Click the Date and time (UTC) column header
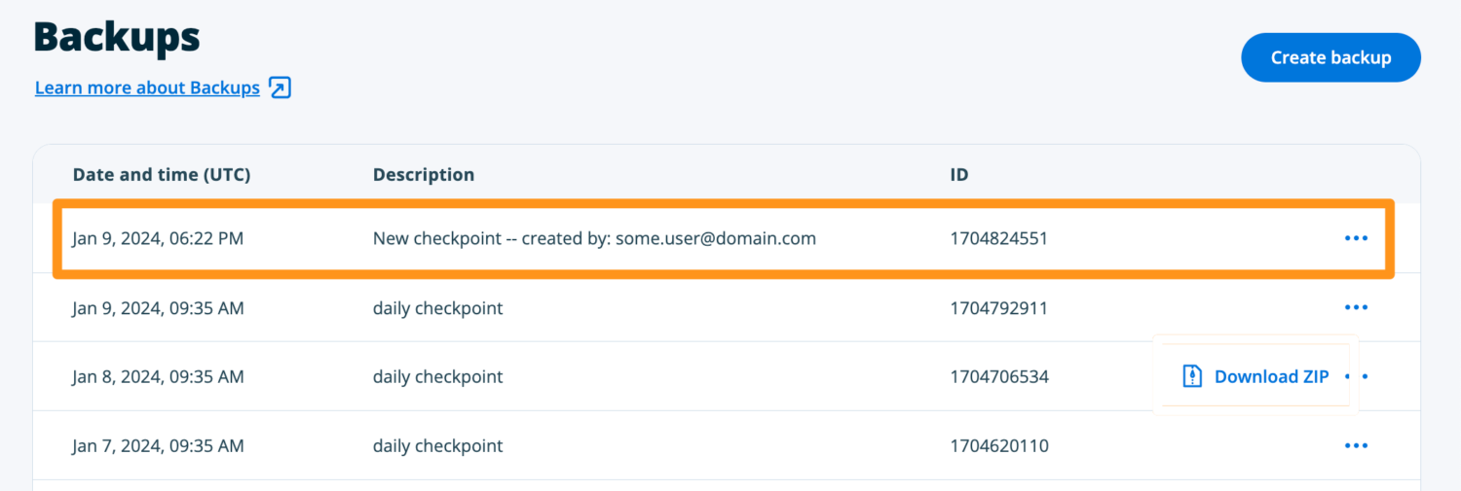This screenshot has width=1461, height=491. [x=162, y=175]
